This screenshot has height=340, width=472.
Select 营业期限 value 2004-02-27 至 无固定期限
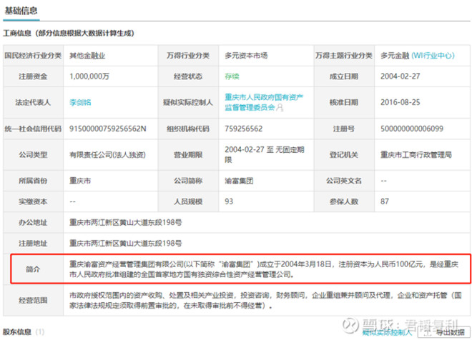265,154
